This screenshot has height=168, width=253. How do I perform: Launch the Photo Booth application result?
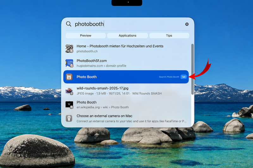coord(126,77)
